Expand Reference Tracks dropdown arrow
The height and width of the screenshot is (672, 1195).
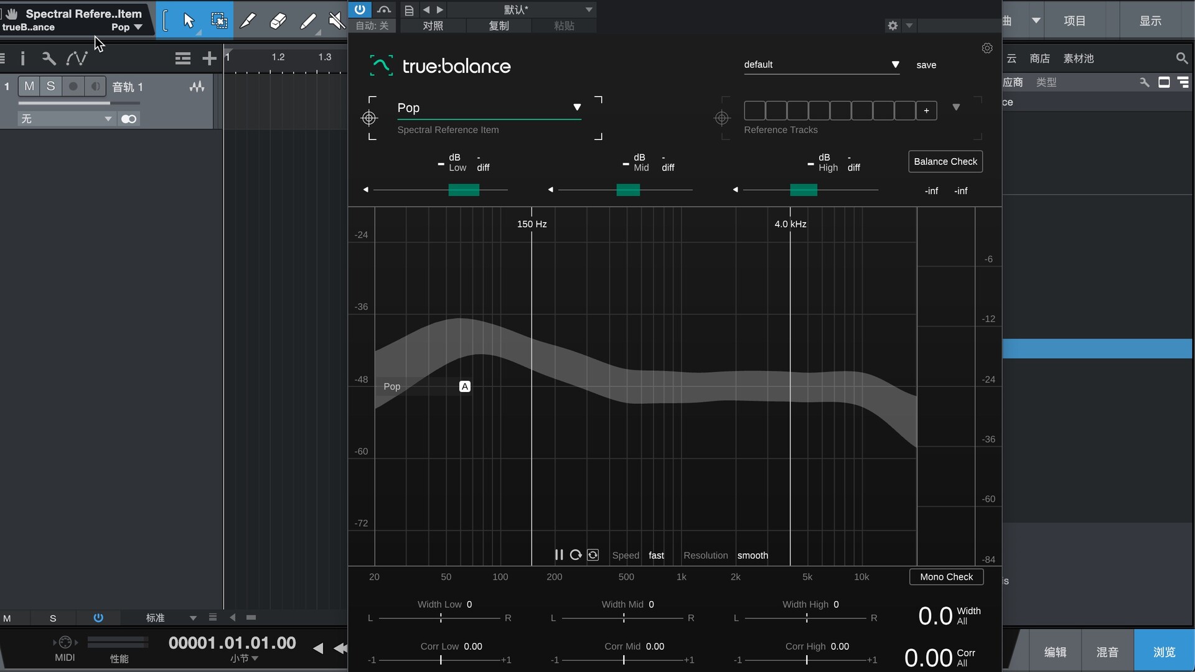[x=957, y=108]
